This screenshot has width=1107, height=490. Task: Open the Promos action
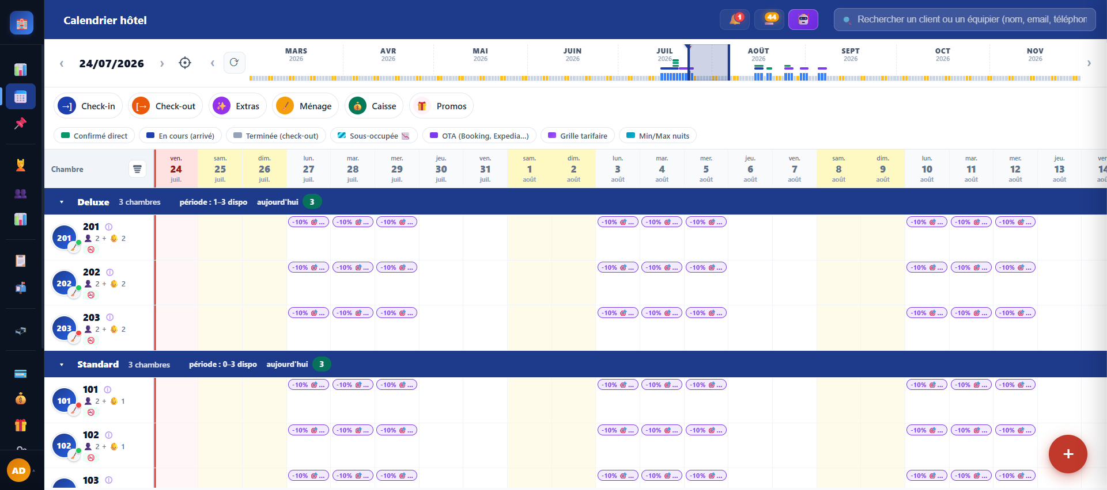pyautogui.click(x=441, y=106)
